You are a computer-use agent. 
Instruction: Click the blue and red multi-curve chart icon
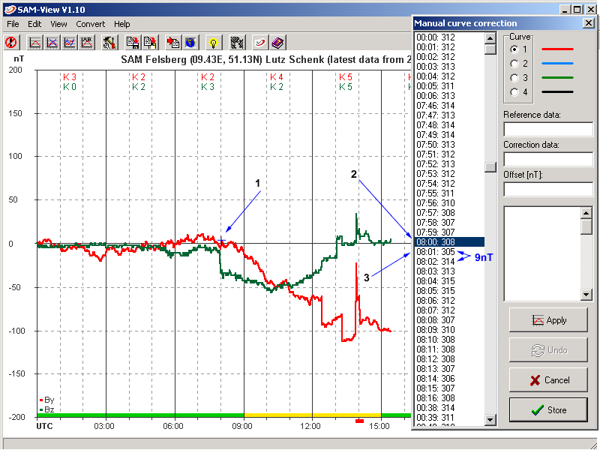click(x=69, y=43)
